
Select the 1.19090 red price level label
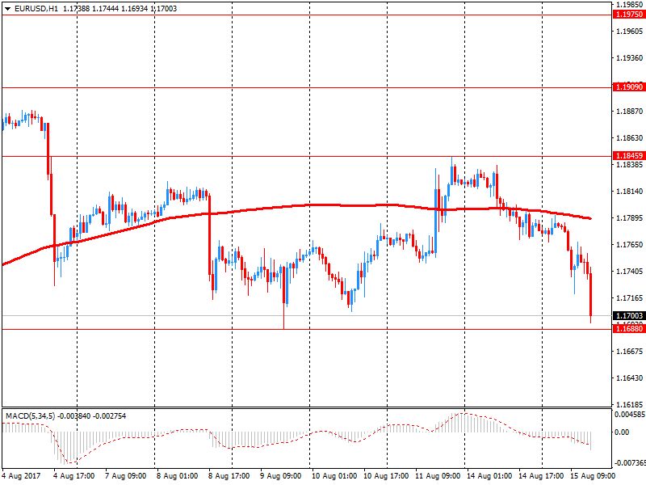pyautogui.click(x=629, y=87)
